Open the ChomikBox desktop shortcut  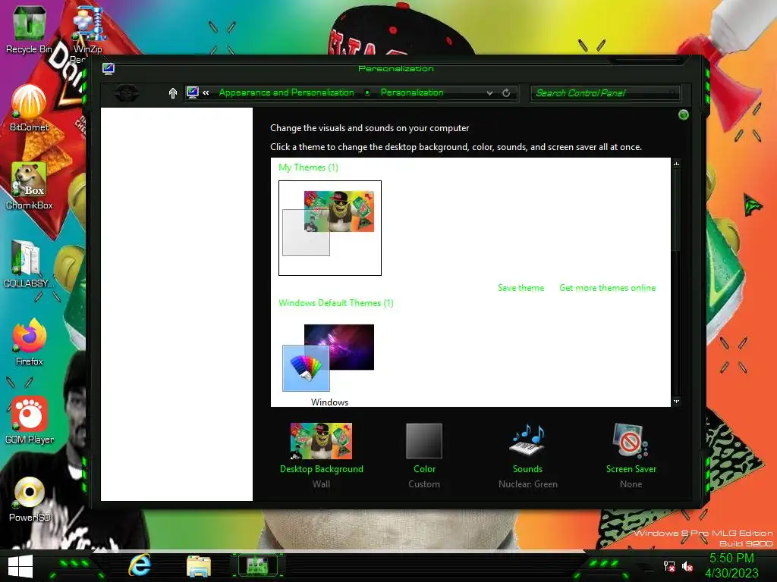[29, 186]
